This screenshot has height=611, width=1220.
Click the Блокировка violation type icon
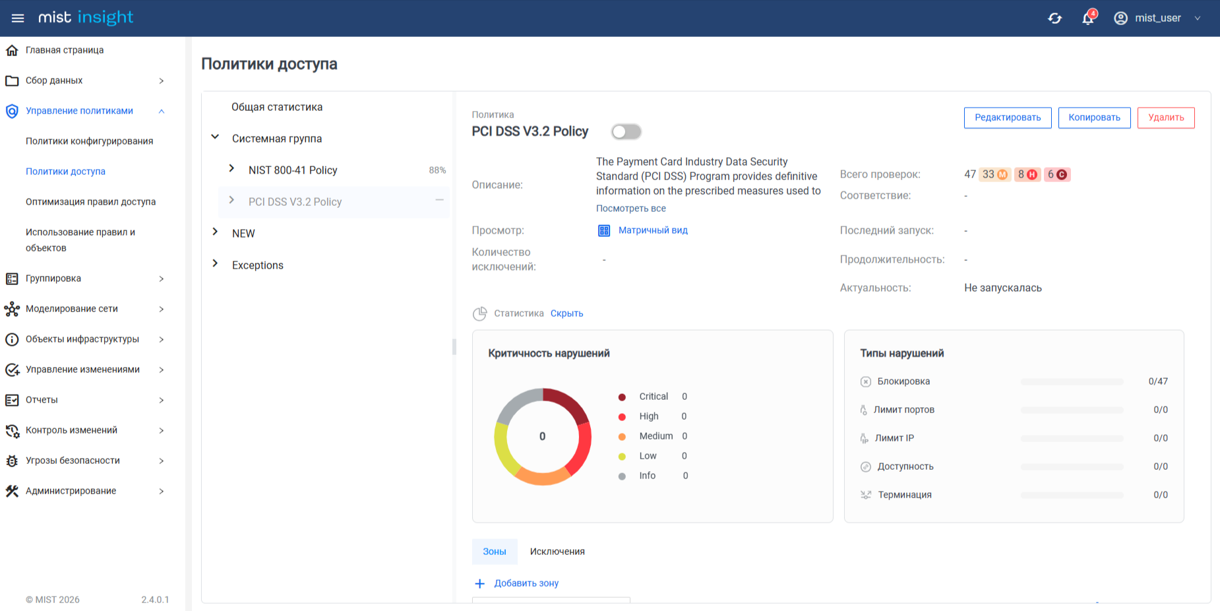pos(866,381)
